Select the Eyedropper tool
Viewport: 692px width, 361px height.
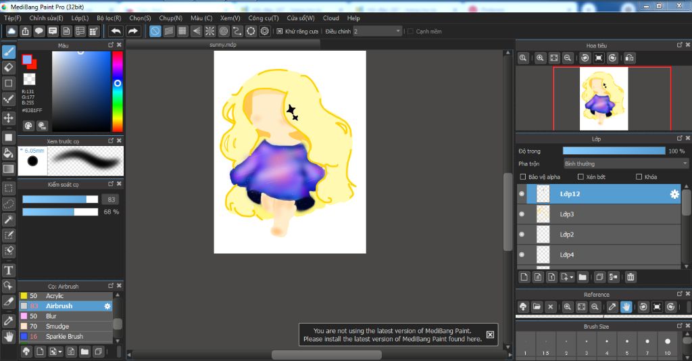pos(9,320)
